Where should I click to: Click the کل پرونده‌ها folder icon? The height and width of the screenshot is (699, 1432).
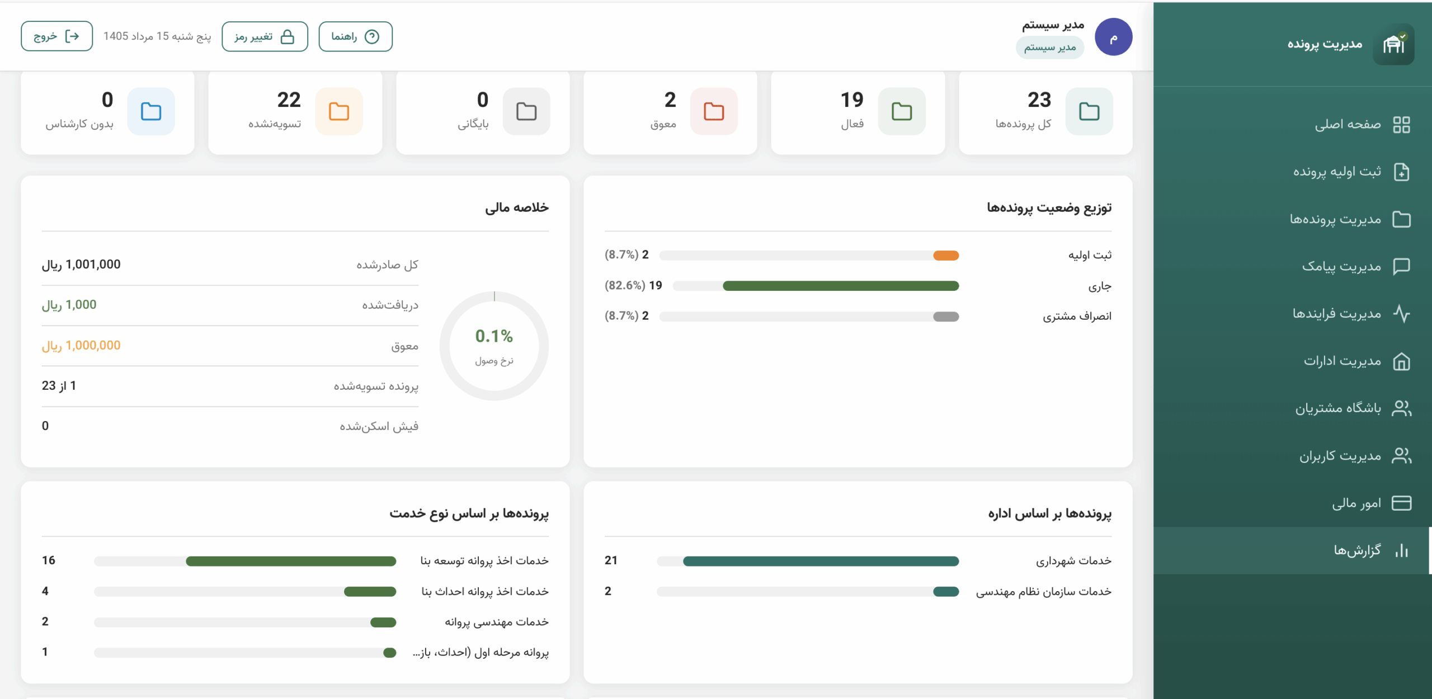[1089, 111]
